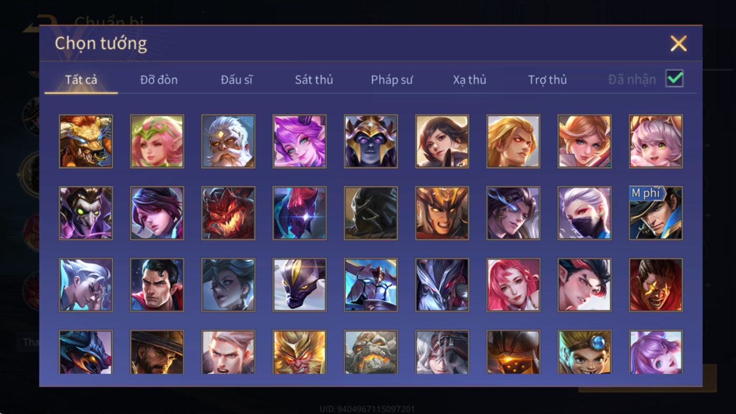The image size is (736, 414).
Task: Select the orange boar beast hero portrait
Action: pyautogui.click(x=86, y=142)
